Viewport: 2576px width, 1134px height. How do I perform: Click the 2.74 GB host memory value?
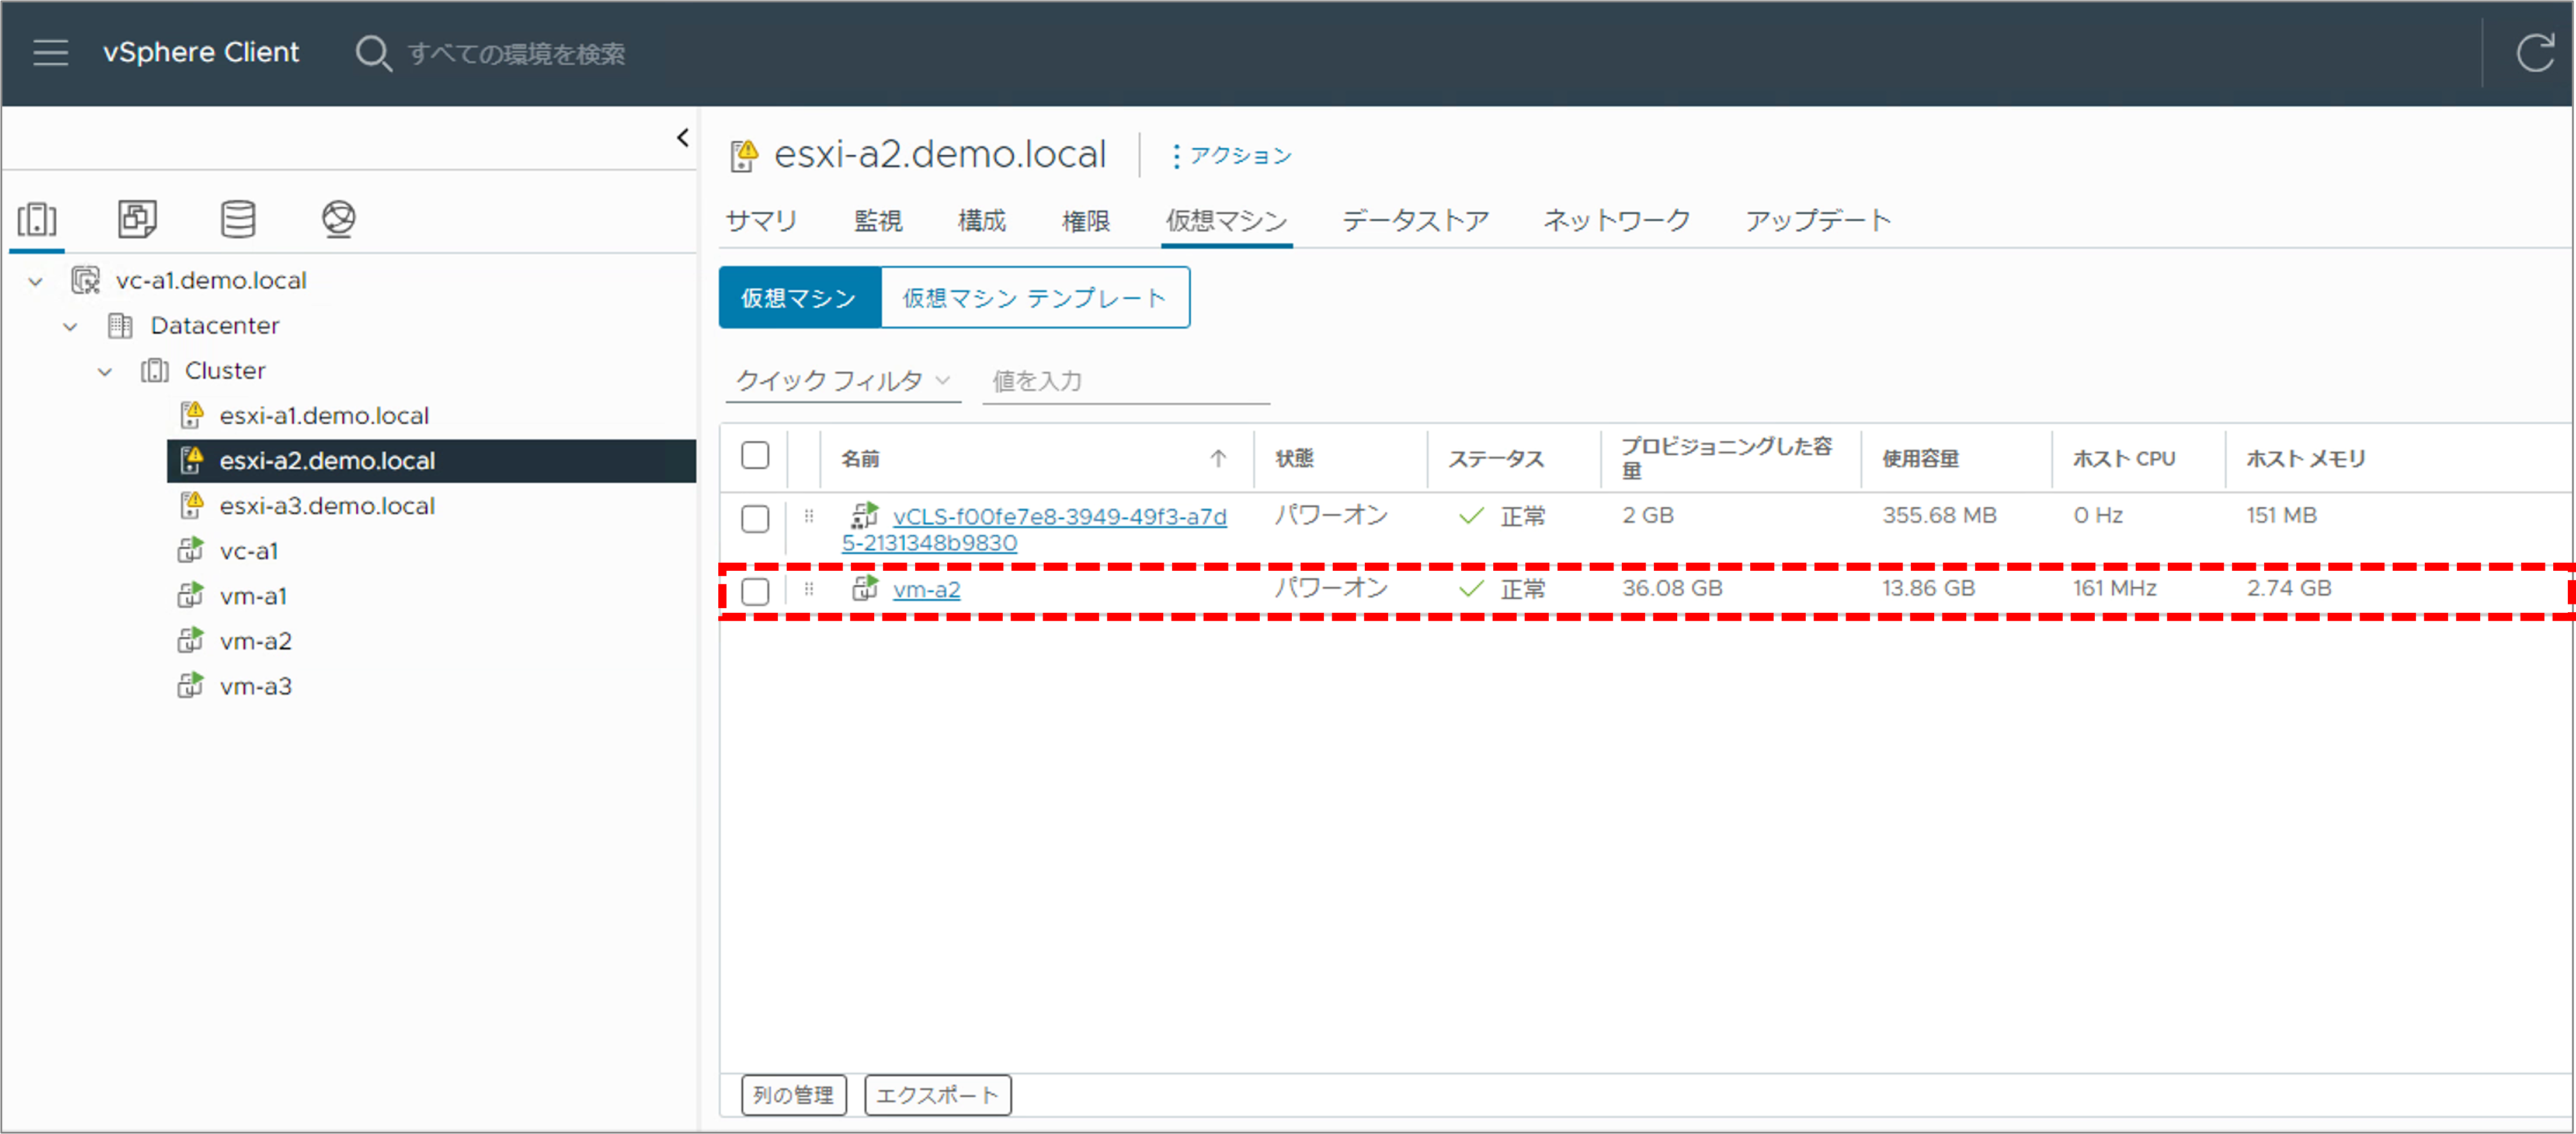pos(2288,588)
